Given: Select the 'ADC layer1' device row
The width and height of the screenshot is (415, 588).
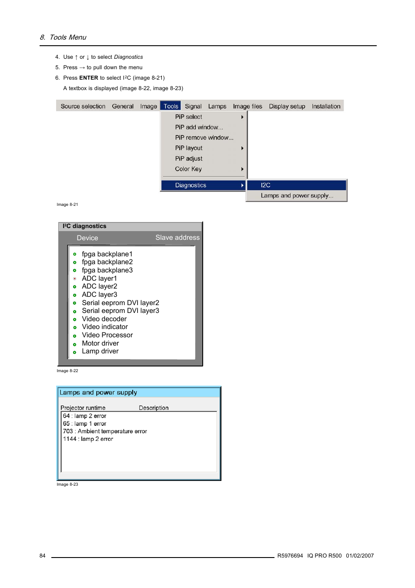Looking at the screenshot, I should pos(99,279).
